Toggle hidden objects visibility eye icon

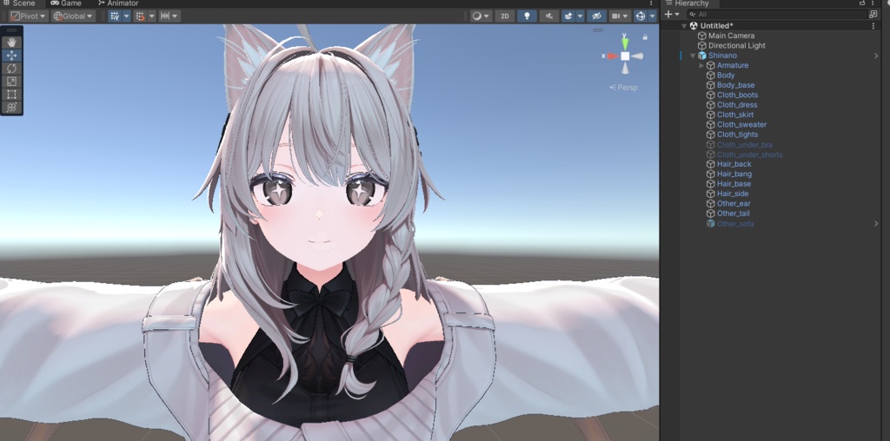(x=596, y=16)
